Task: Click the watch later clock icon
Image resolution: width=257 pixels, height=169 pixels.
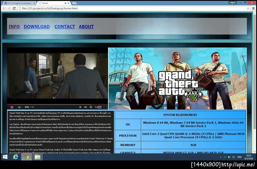Action: (81, 107)
